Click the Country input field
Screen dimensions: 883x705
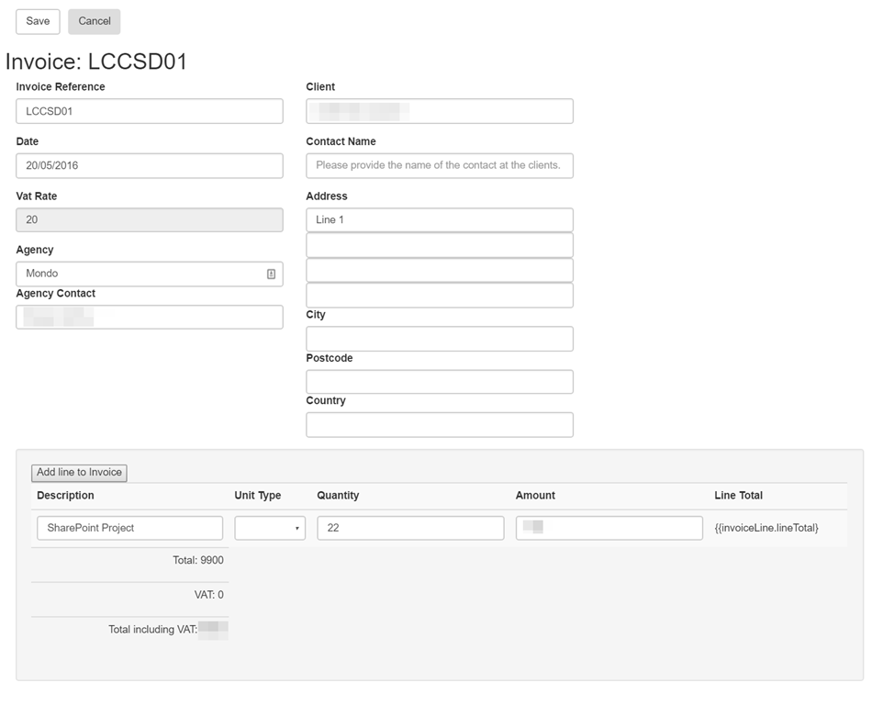[439, 425]
